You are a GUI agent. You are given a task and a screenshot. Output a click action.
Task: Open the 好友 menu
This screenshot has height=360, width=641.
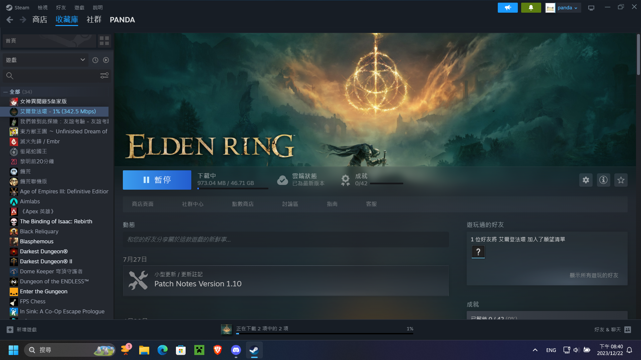tap(61, 7)
